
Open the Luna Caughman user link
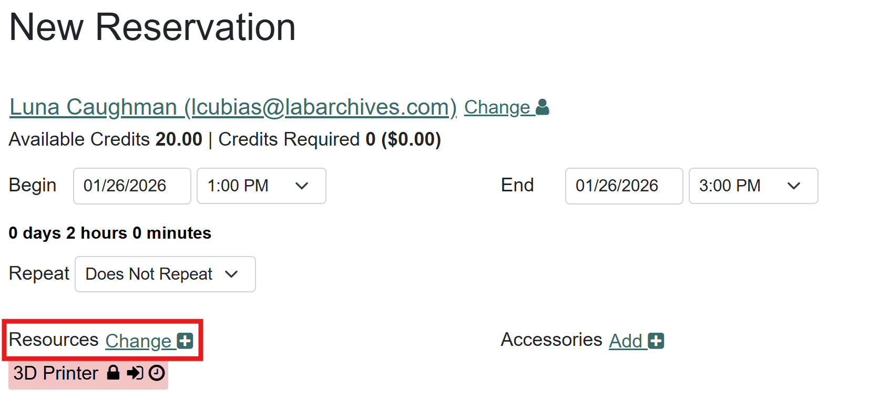coord(233,107)
